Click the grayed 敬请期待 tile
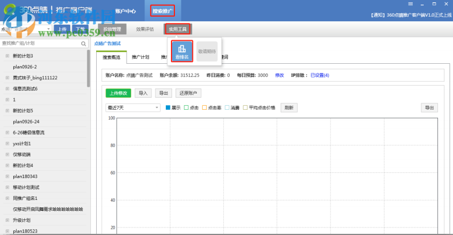 (x=207, y=51)
